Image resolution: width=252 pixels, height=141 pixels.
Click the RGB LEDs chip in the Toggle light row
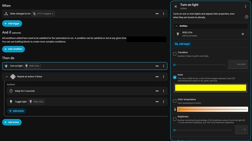36,102
